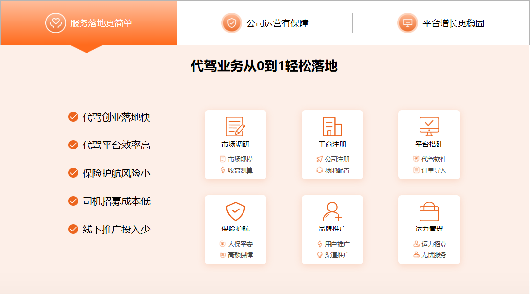
Task: Click checkmark beside 线下推广投入少
Action: click(x=73, y=229)
